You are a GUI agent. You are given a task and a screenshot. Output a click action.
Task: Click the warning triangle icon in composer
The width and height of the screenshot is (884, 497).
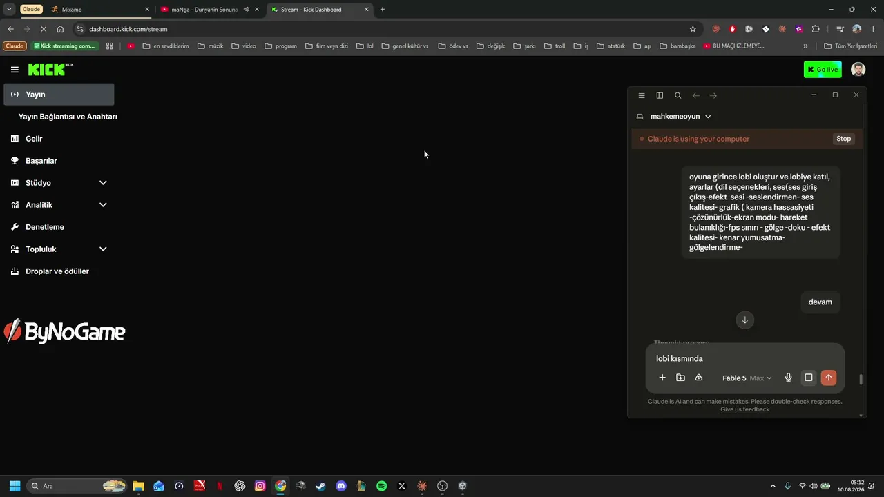[698, 378]
